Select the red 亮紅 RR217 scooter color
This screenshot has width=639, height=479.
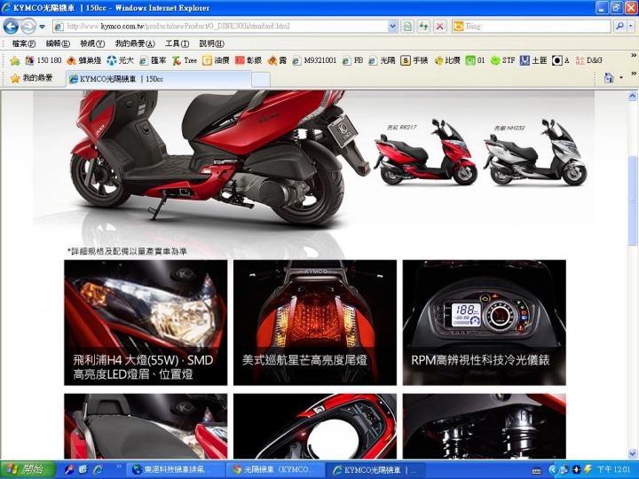(424, 154)
